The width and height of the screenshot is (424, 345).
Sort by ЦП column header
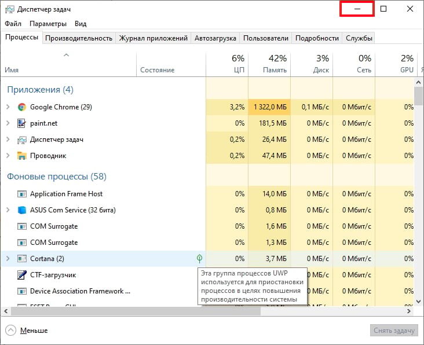[x=227, y=65]
